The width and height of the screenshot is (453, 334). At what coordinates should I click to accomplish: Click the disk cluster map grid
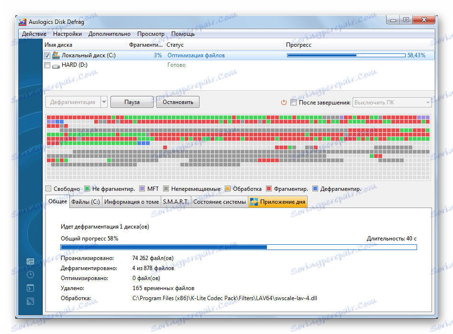click(x=238, y=147)
